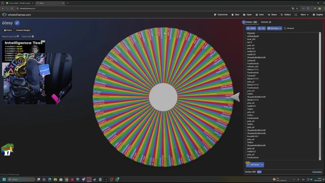This screenshot has width=325, height=183.
Task: Open the Changelog link
Action: click(317, 172)
